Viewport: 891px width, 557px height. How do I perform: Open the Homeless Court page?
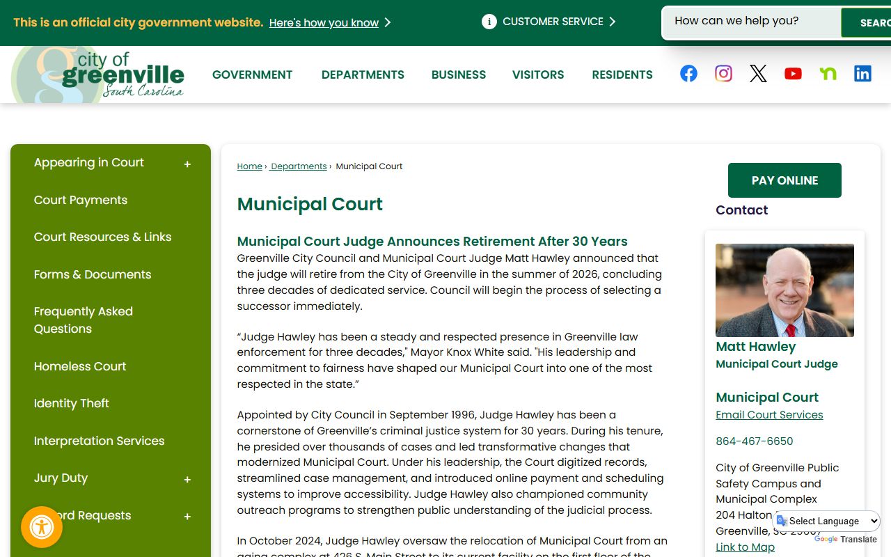(80, 366)
